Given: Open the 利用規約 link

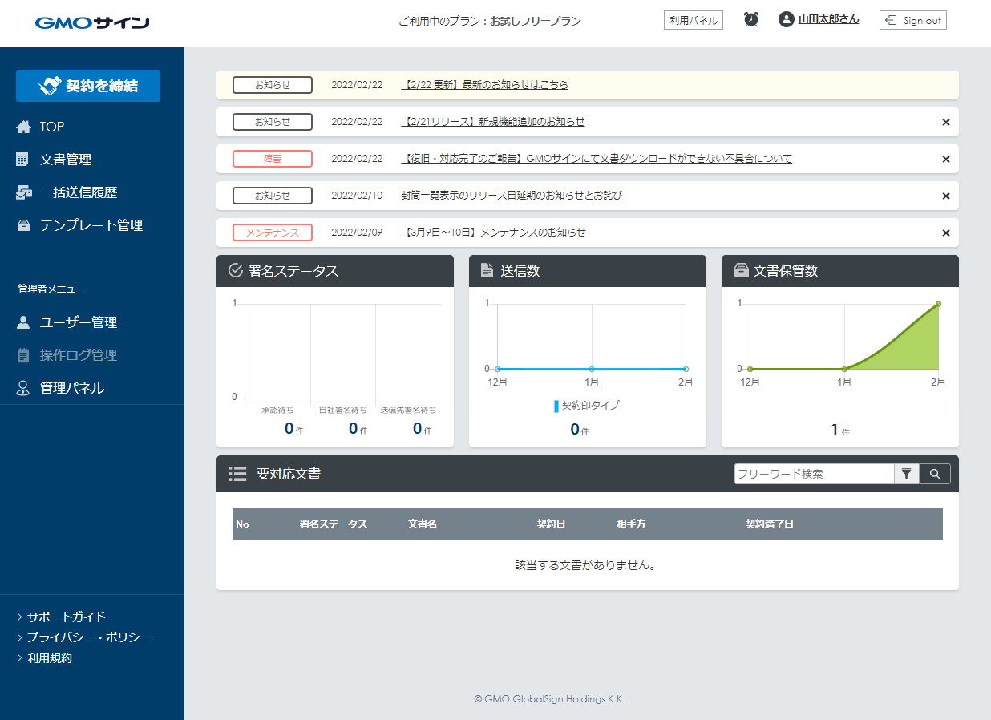Looking at the screenshot, I should tap(49, 657).
